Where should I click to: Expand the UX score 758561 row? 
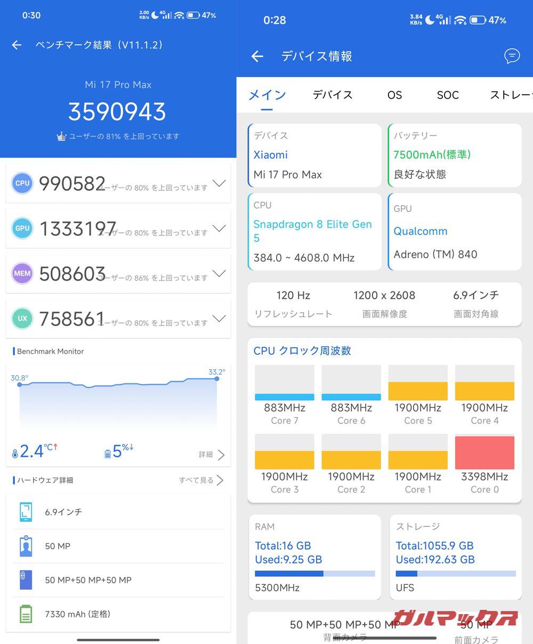coord(219,319)
